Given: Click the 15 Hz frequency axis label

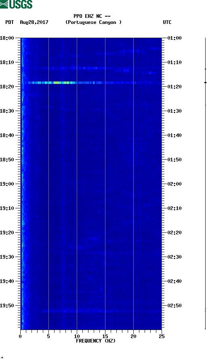Looking at the screenshot, I should click(105, 336).
